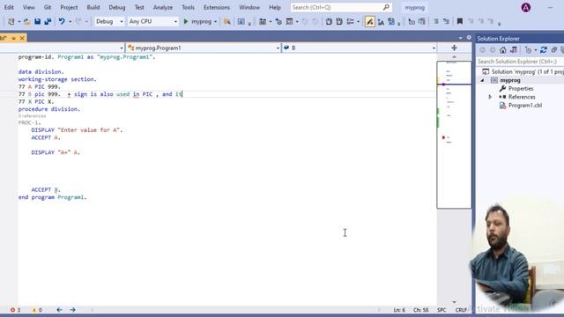The height and width of the screenshot is (317, 564).
Task: Close the open editor document tab
Action: click(22, 38)
